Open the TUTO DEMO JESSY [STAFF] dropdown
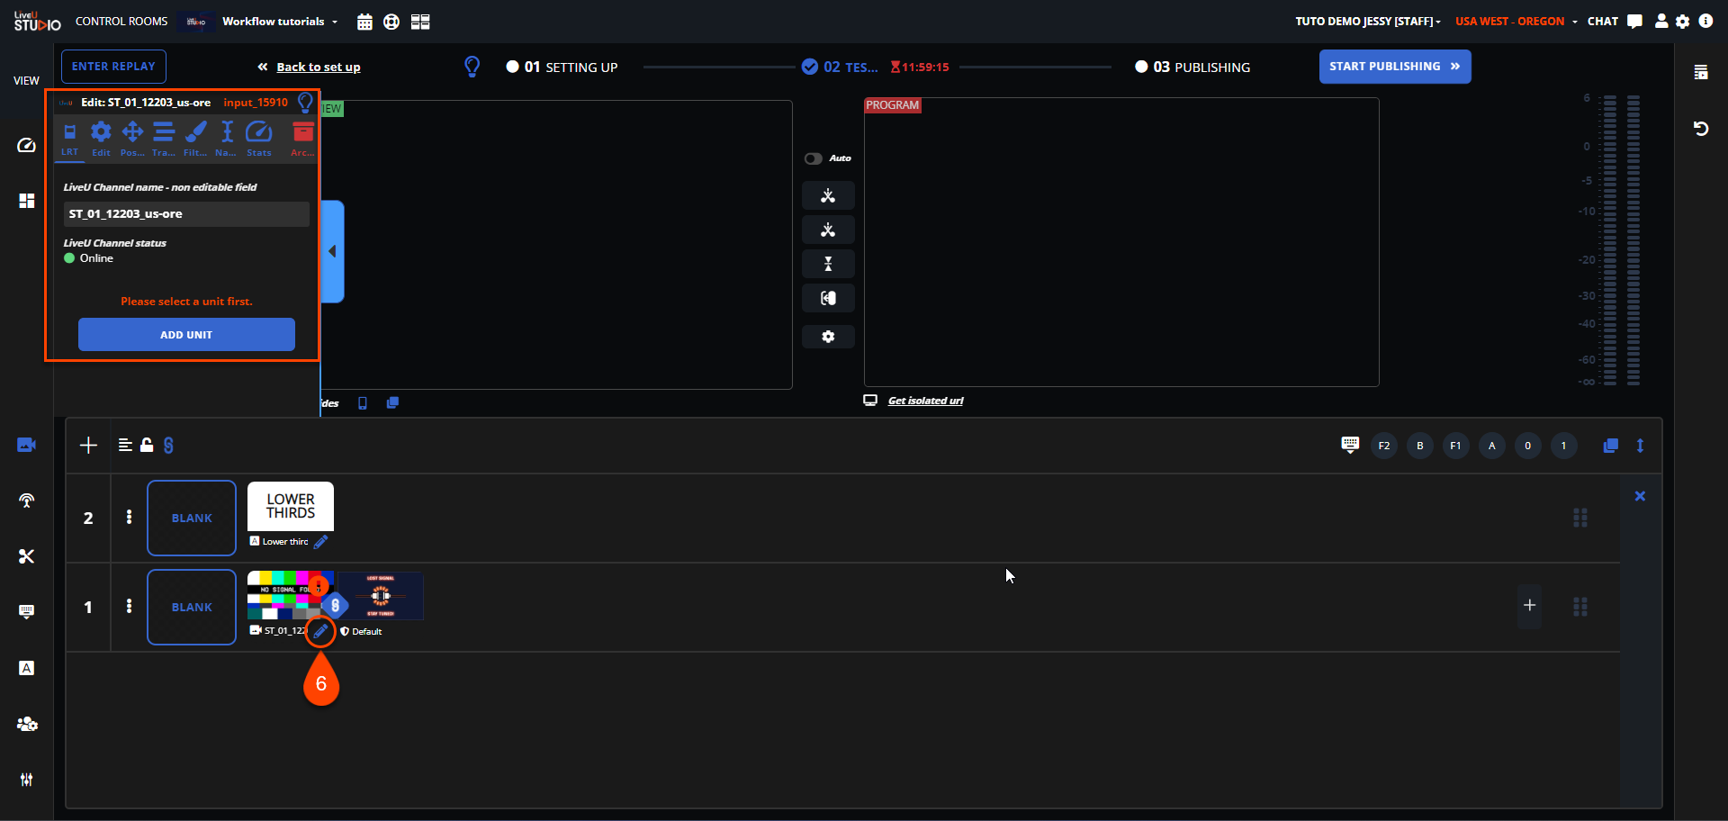Image resolution: width=1728 pixels, height=821 pixels. (1368, 22)
